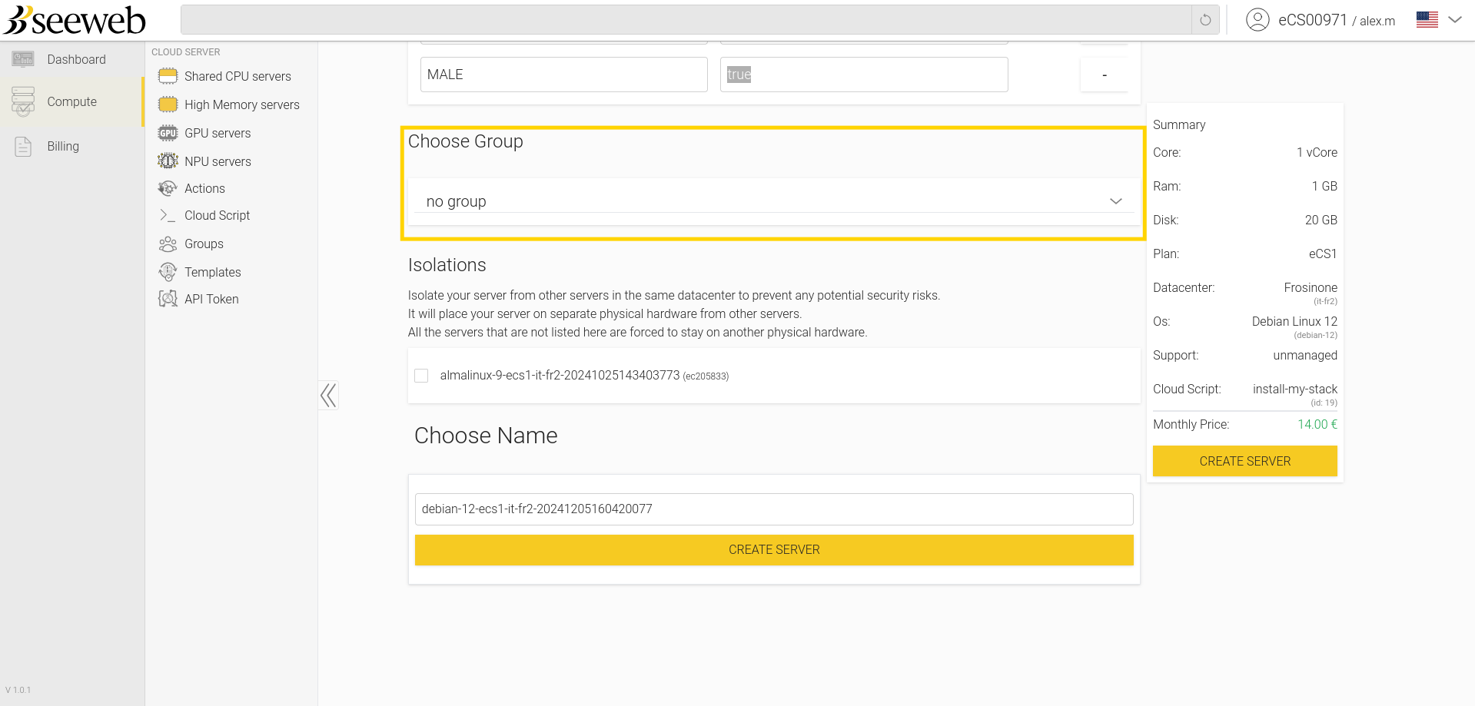Screen dimensions: 1475x706
Task: Click the Dashboard sidebar icon
Action: (x=23, y=59)
